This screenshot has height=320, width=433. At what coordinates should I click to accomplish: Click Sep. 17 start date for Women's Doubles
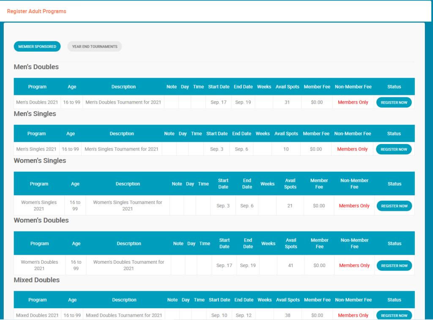coord(224,265)
